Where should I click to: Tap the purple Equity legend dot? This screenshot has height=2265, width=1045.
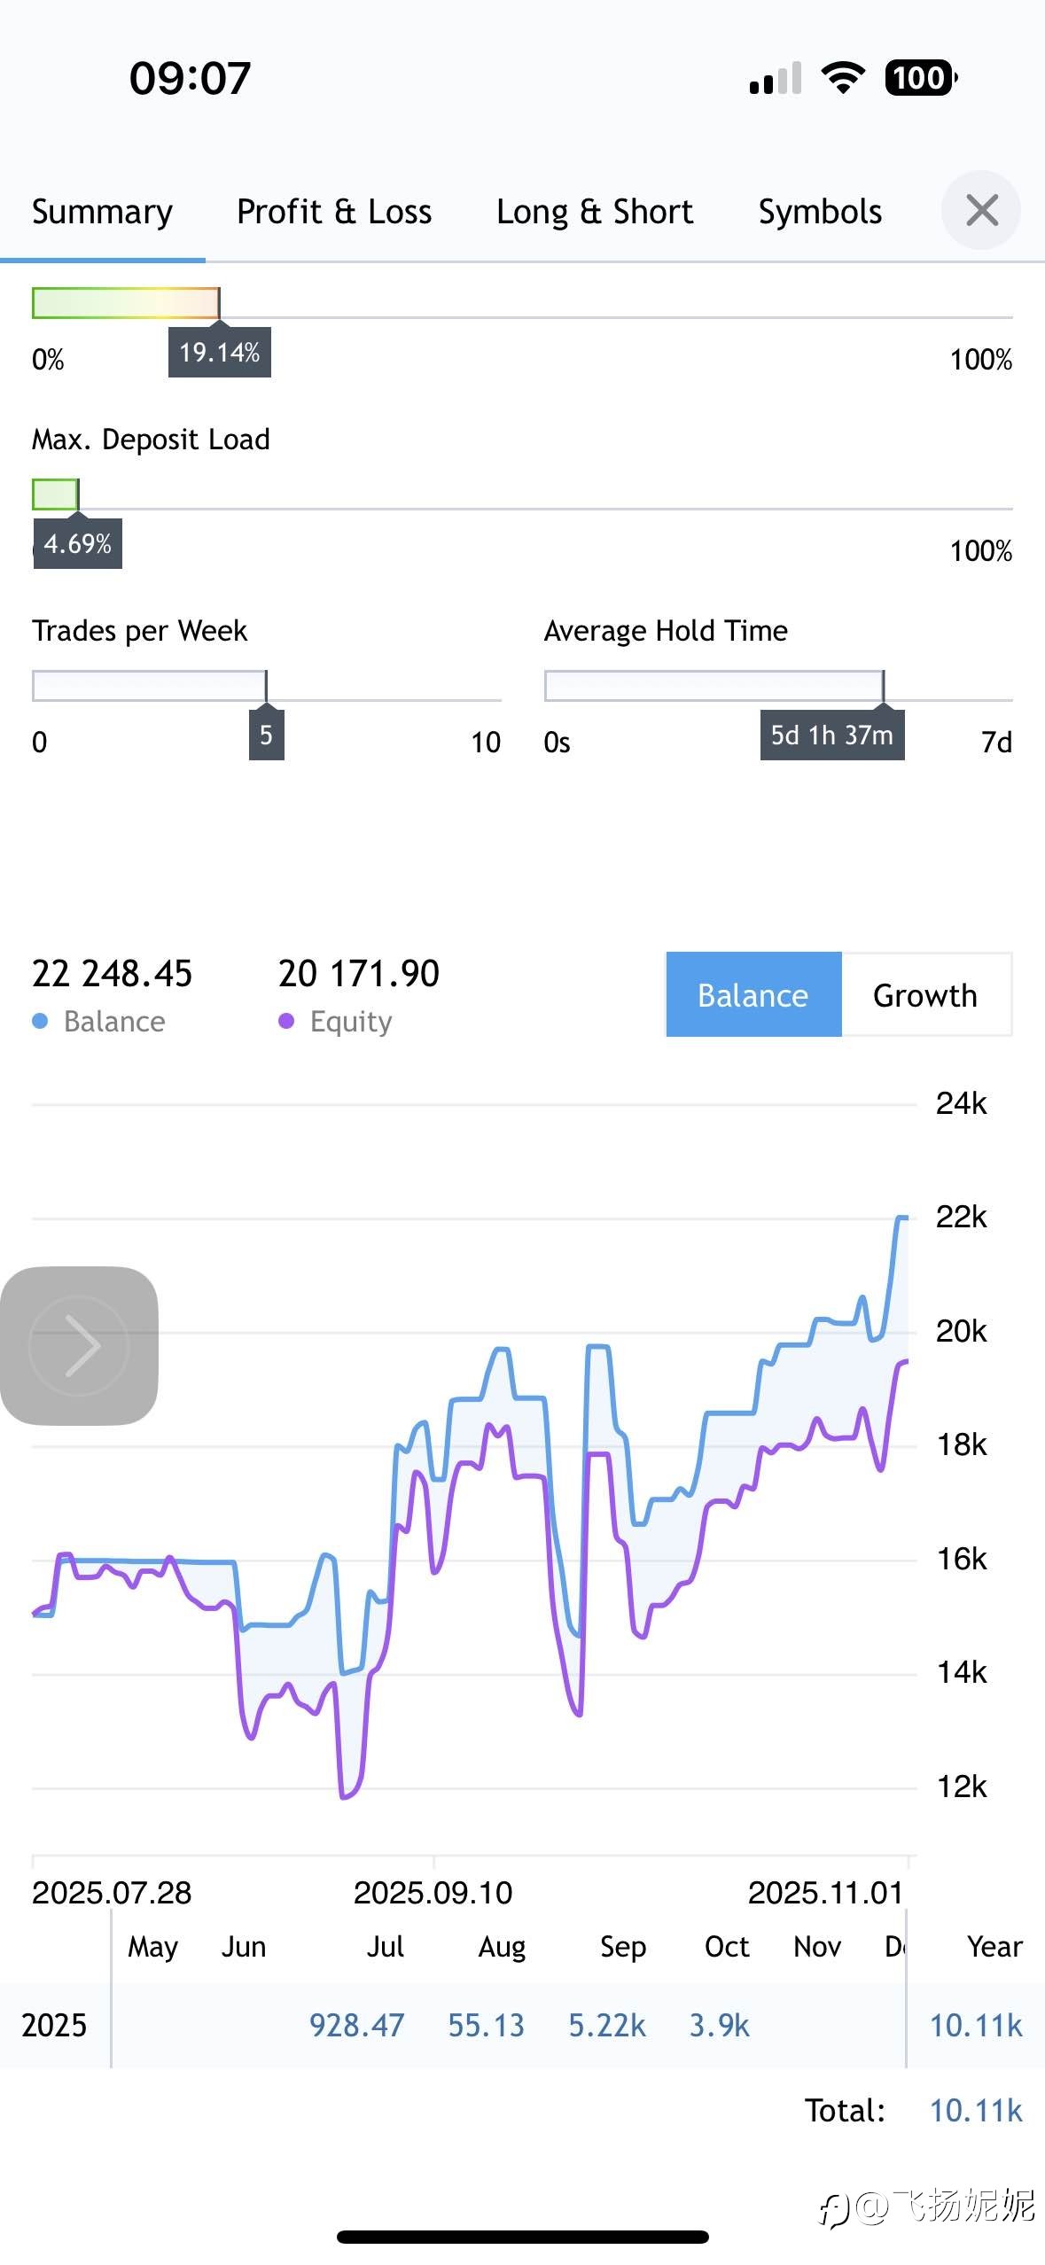tap(286, 1022)
